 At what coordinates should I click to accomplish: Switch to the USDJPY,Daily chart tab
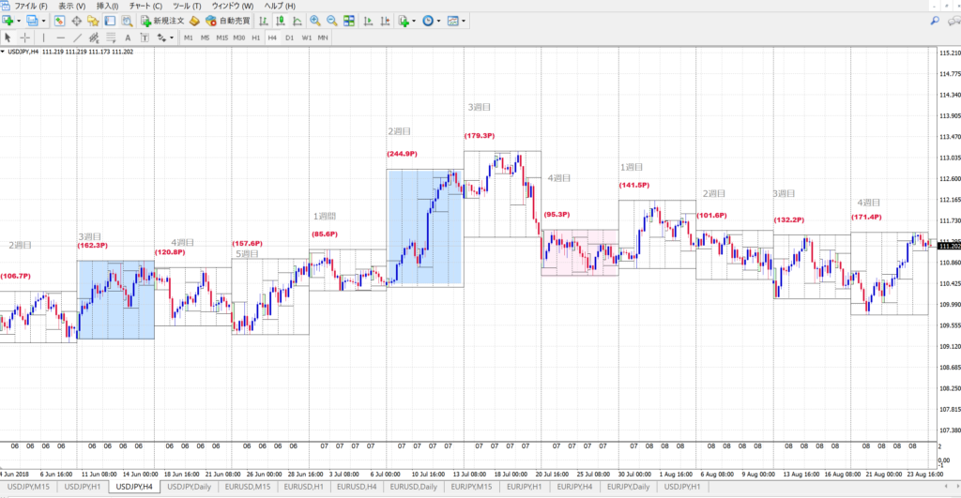[189, 487]
